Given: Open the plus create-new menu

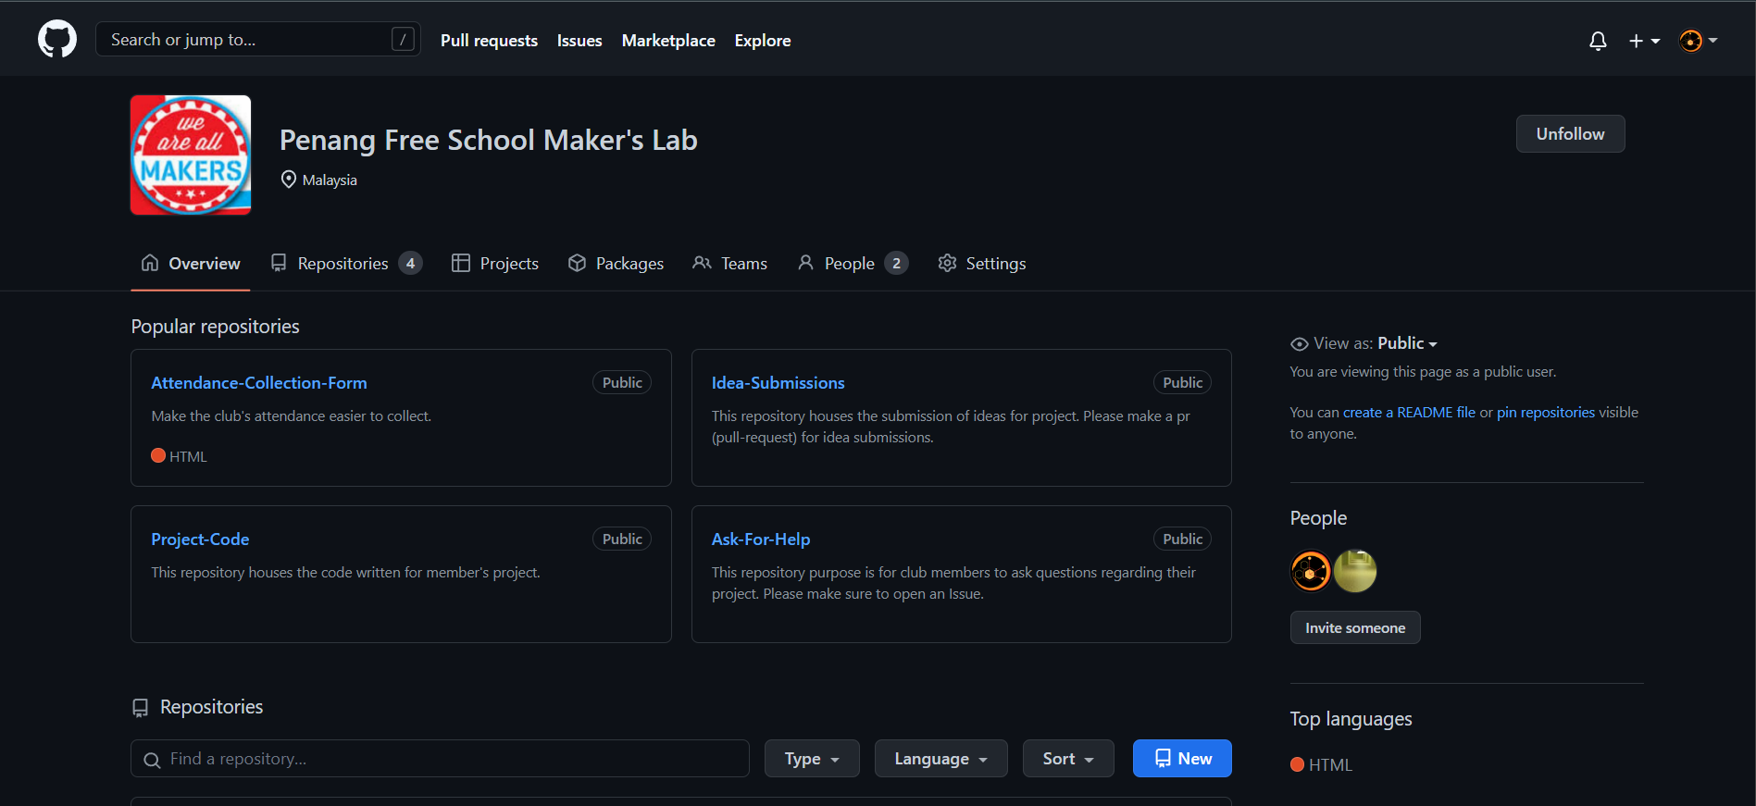Looking at the screenshot, I should click(1644, 41).
